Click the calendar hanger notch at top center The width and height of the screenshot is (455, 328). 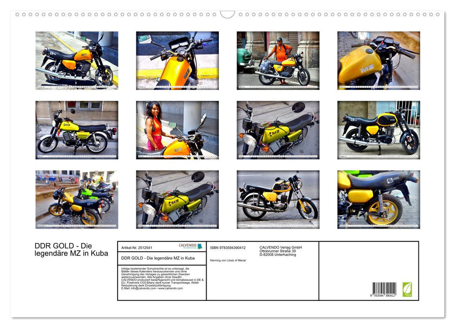point(228,14)
